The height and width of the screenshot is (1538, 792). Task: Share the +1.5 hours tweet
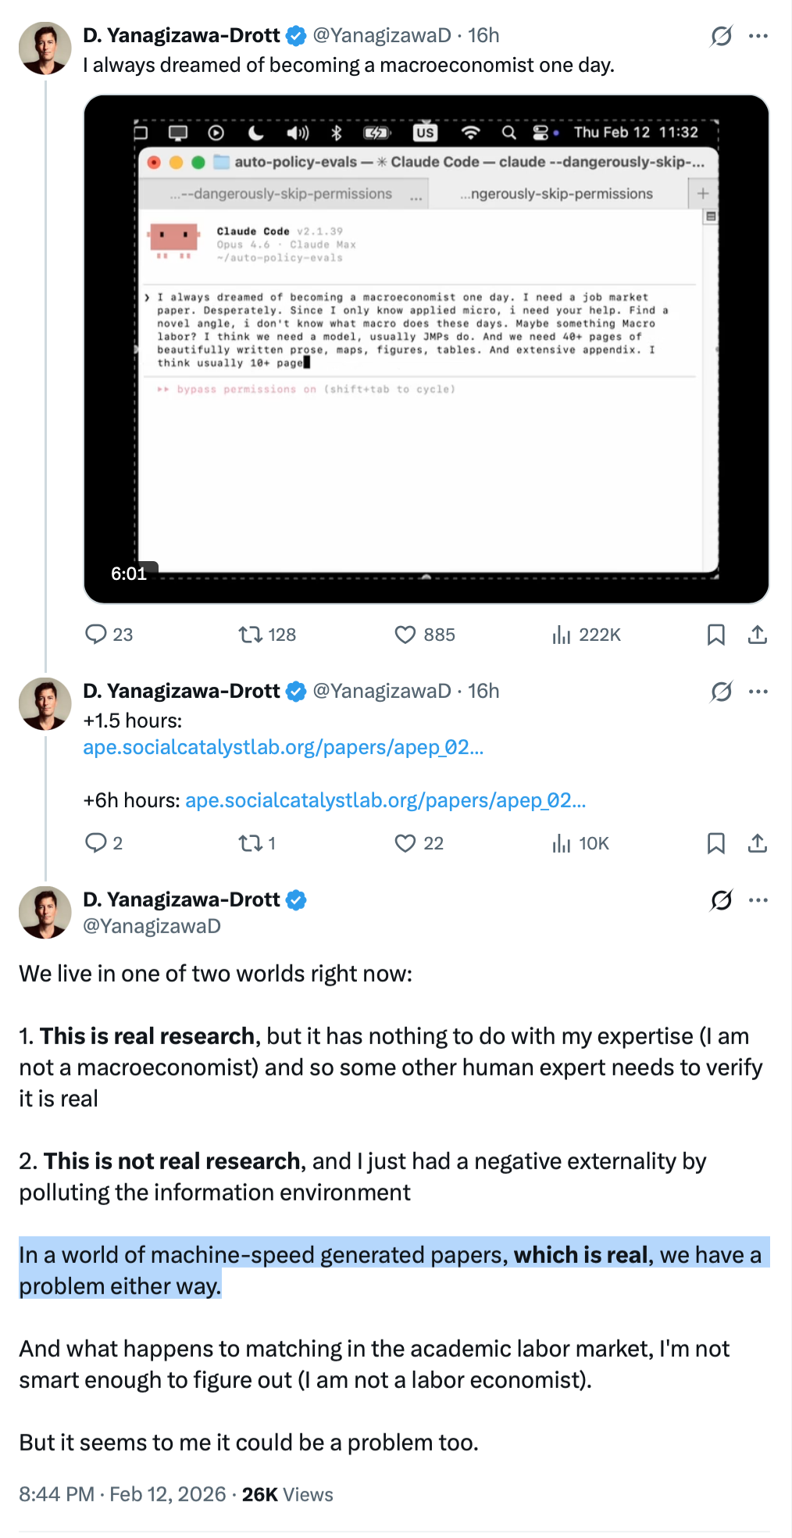tap(757, 843)
